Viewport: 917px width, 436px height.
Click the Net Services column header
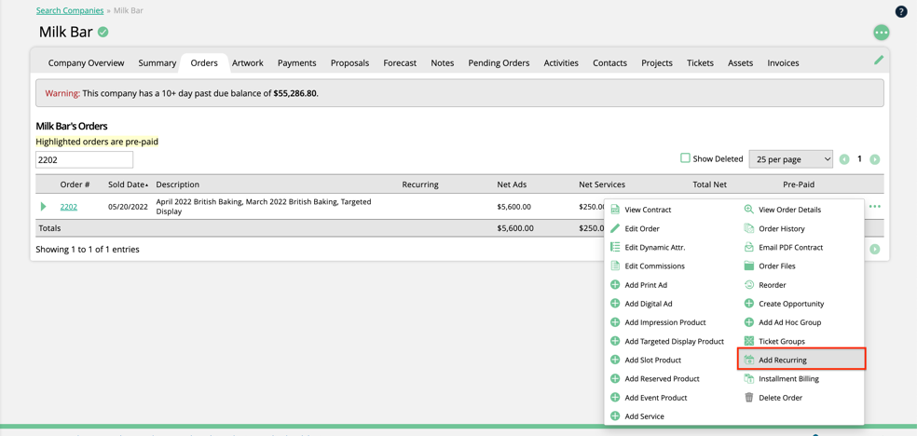pos(602,184)
